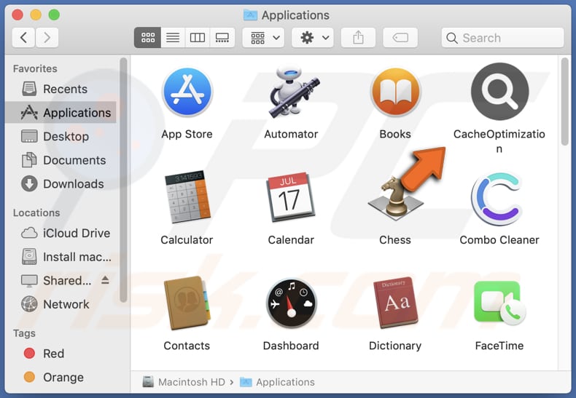Viewport: 576px width, 398px height.
Task: Click the Share toolbar button
Action: tap(358, 37)
